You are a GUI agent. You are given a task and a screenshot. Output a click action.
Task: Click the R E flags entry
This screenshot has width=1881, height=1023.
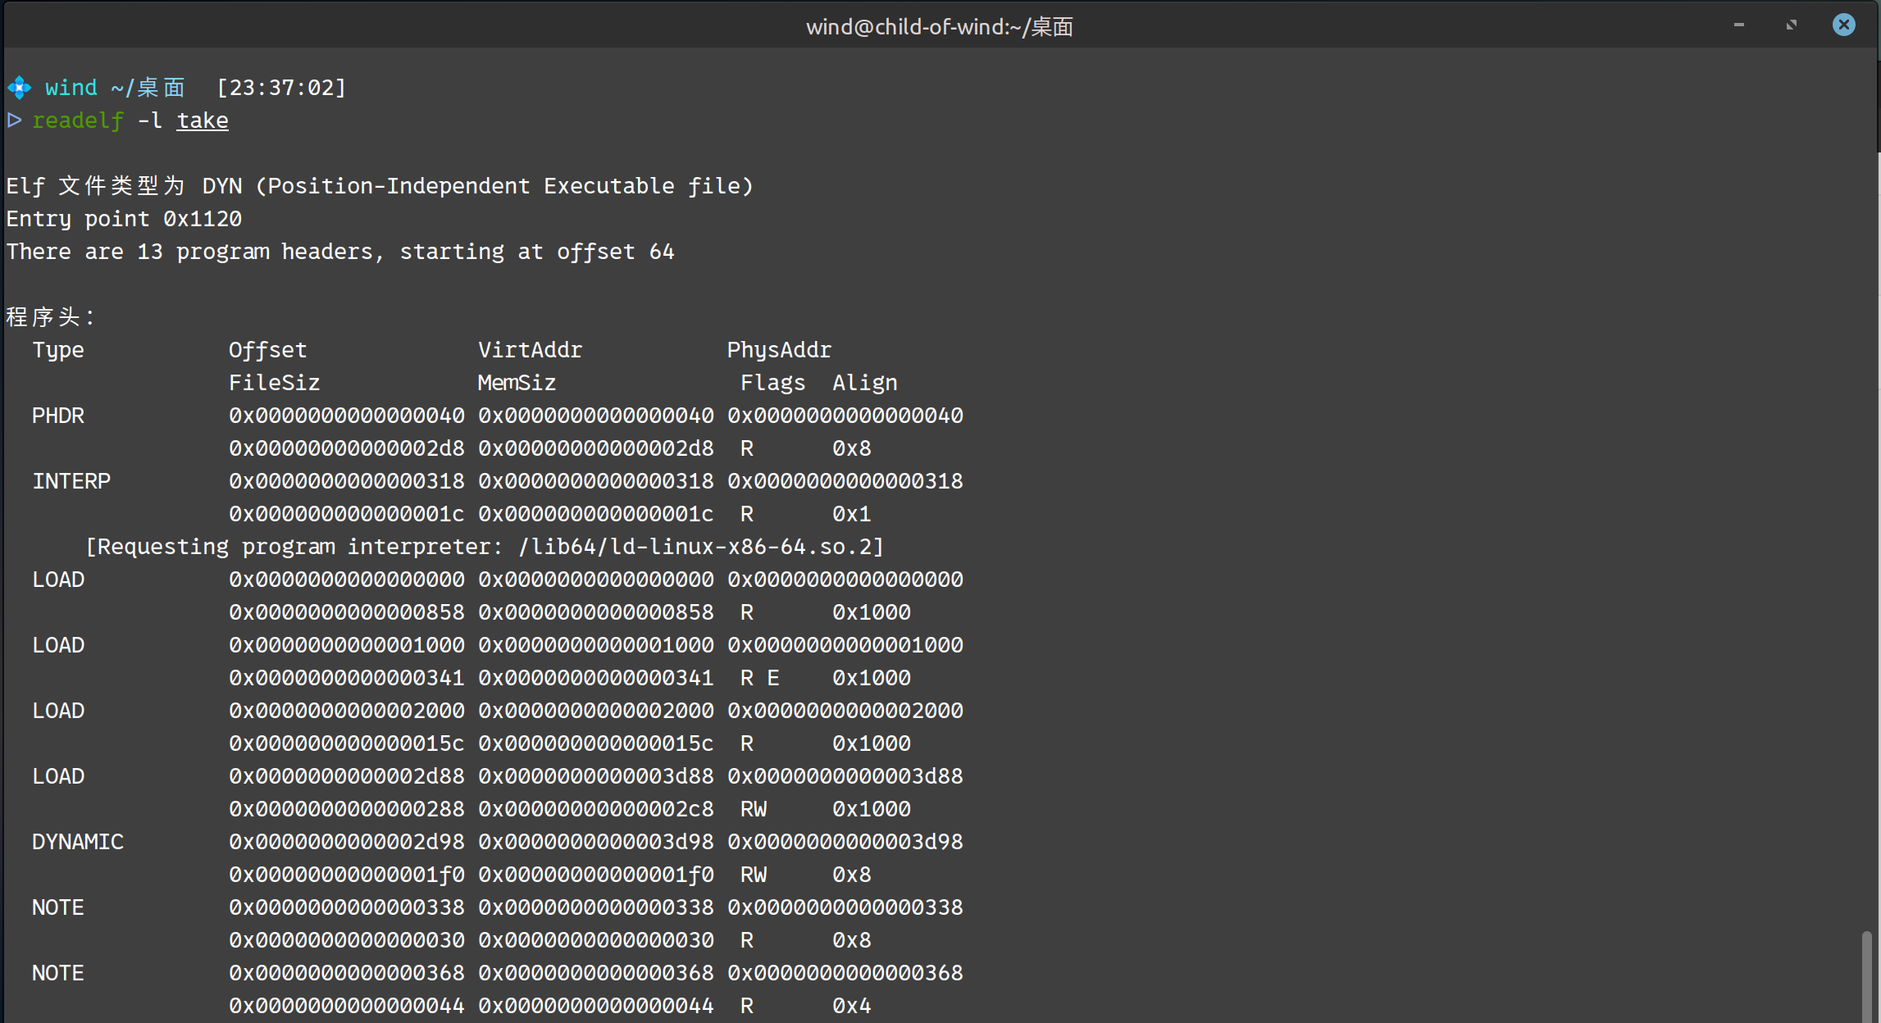tap(759, 678)
